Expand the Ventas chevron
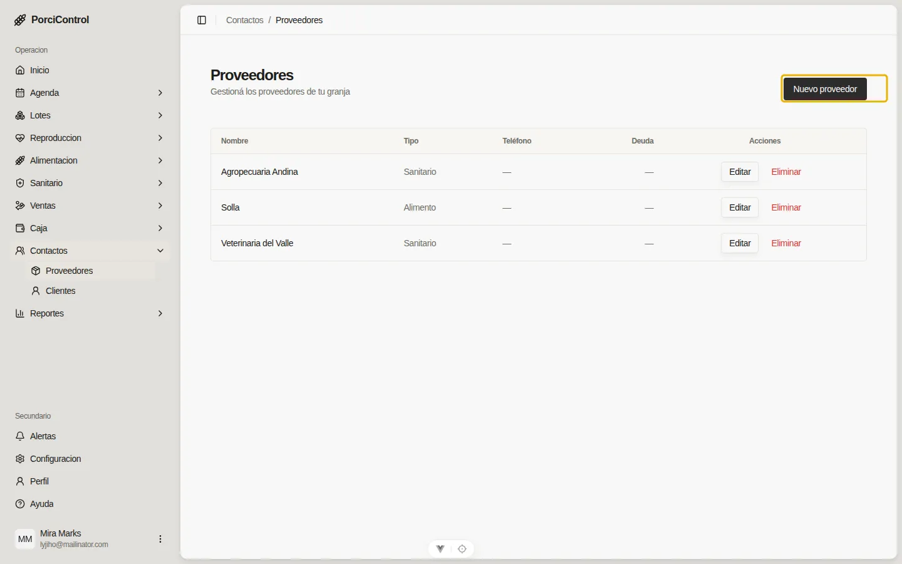This screenshot has width=902, height=564. point(160,206)
